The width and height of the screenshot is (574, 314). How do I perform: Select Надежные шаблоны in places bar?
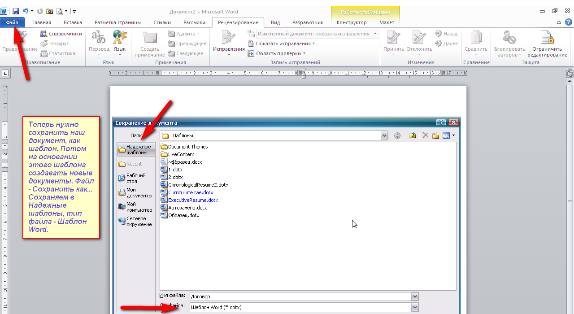pyautogui.click(x=136, y=149)
